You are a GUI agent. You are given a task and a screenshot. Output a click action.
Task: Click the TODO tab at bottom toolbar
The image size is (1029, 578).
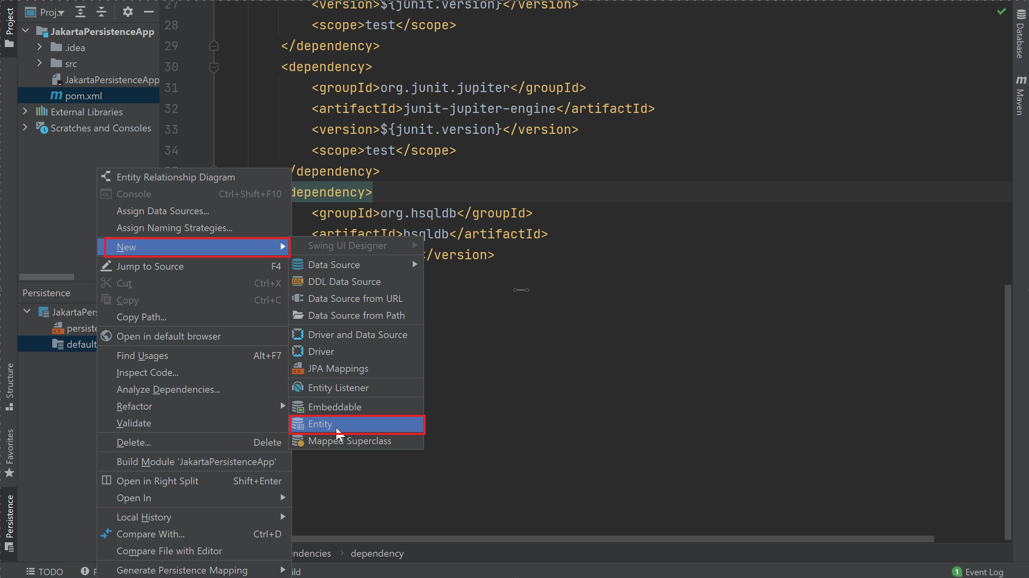[51, 572]
